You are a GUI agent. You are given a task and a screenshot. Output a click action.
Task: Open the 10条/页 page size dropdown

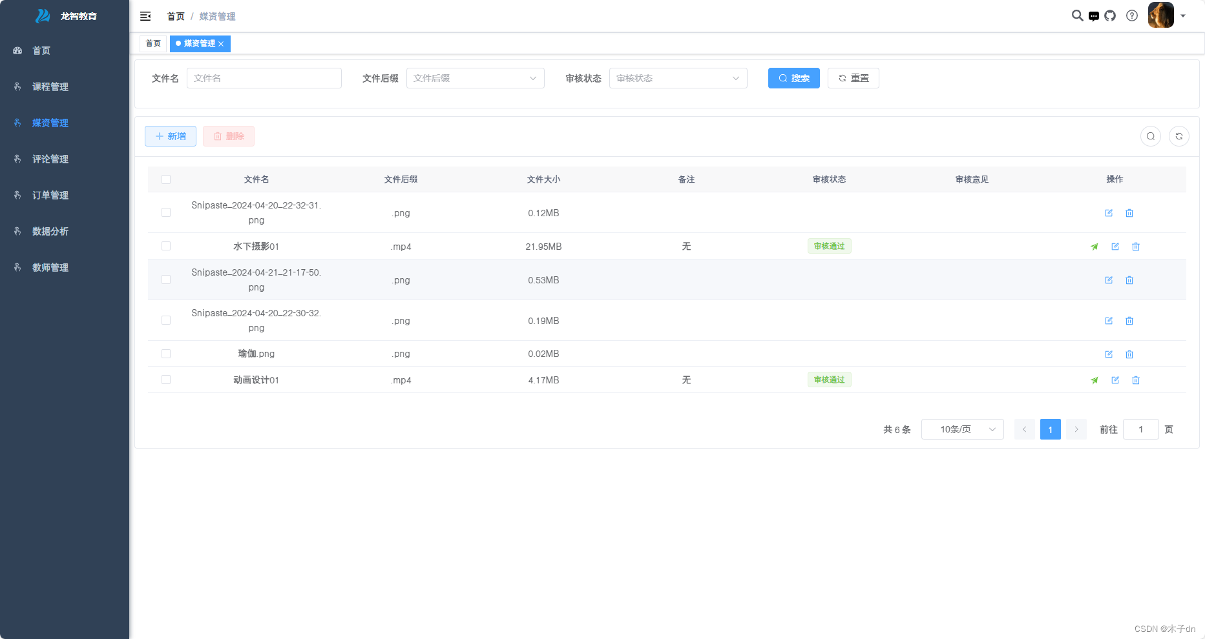pos(963,429)
